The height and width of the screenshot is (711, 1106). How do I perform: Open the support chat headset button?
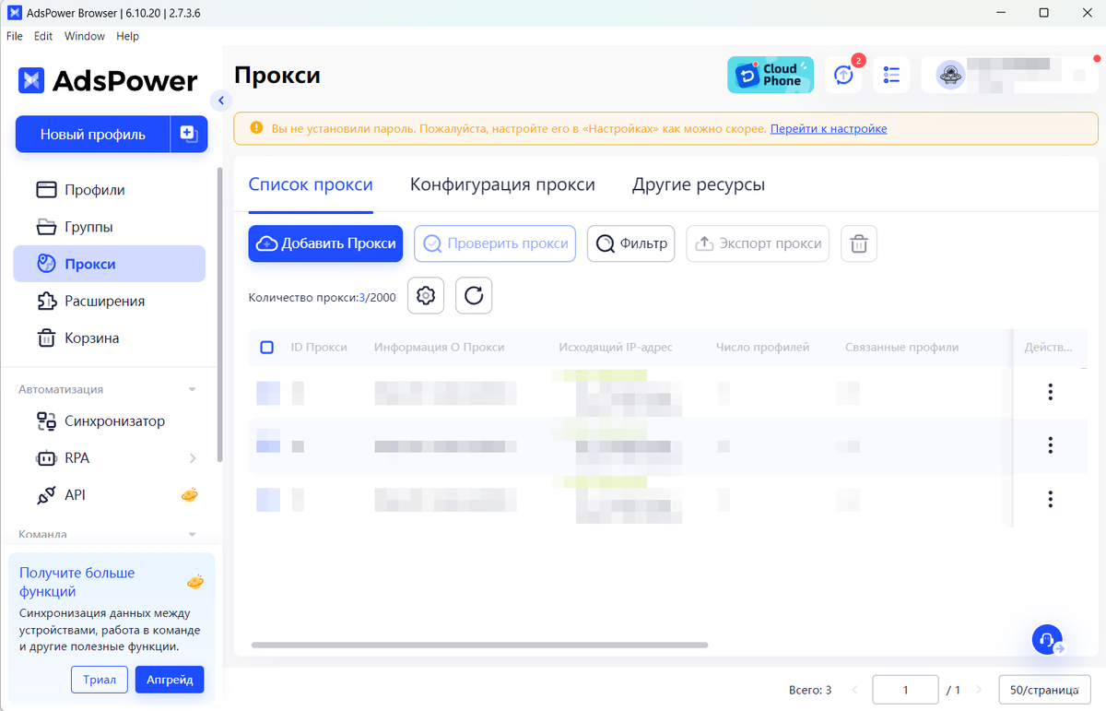[1046, 639]
